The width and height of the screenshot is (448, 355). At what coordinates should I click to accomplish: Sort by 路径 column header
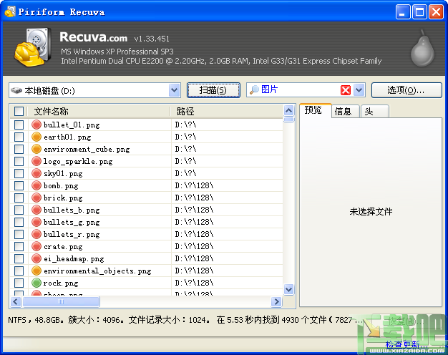(x=227, y=111)
